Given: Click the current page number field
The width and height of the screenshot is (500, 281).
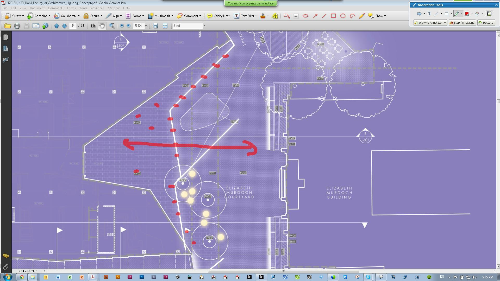Looking at the screenshot, I should click(73, 25).
